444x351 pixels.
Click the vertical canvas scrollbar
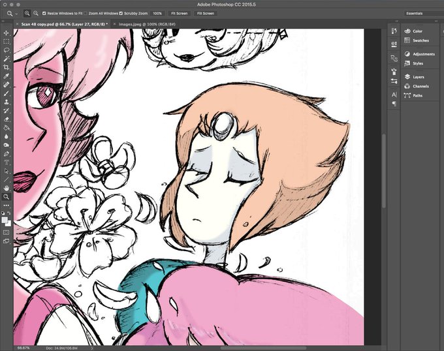coord(384,171)
